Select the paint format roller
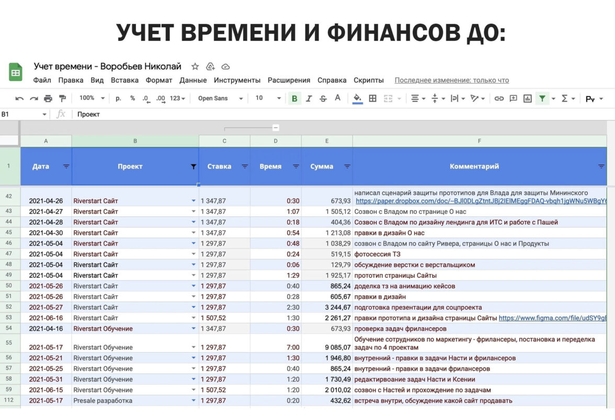This screenshot has height=420, width=615. [x=63, y=98]
